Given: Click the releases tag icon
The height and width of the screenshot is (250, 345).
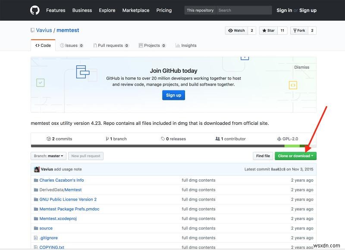Looking at the screenshot, I should click(163, 139).
